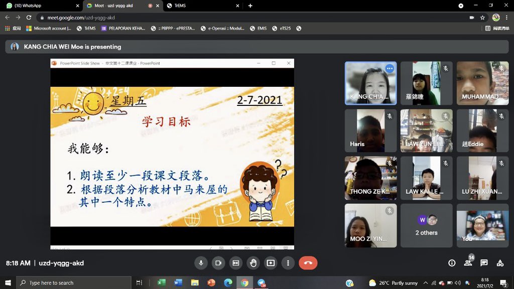Select the LAW YUN LI video tile
The image size is (514, 289).
pos(427,130)
